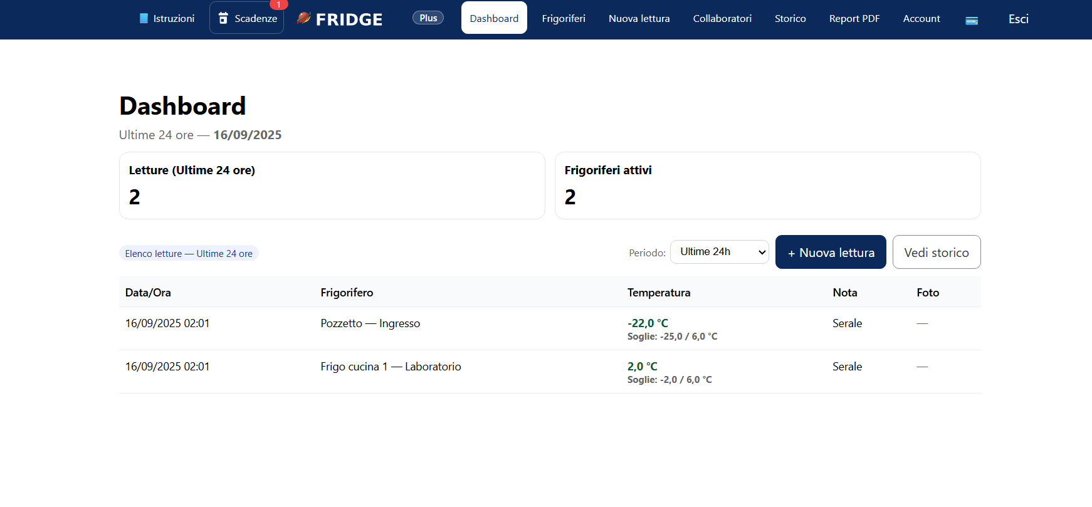Open the Account page
1092x507 pixels.
pos(921,18)
